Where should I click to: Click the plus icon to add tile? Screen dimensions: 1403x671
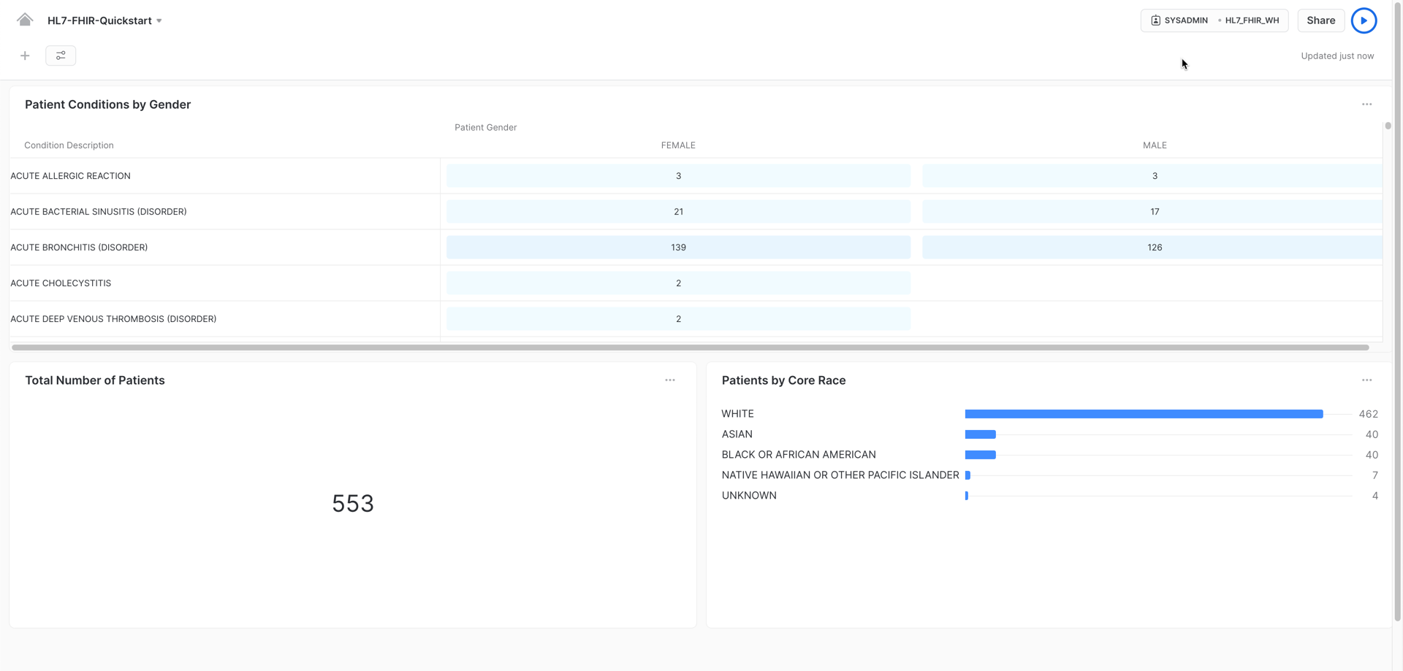[x=25, y=55]
